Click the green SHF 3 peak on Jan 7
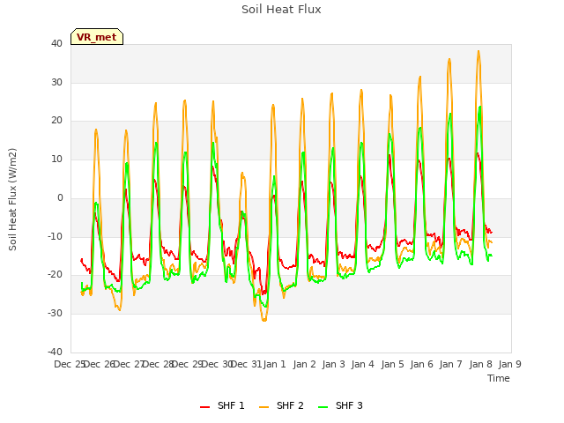 click(450, 114)
